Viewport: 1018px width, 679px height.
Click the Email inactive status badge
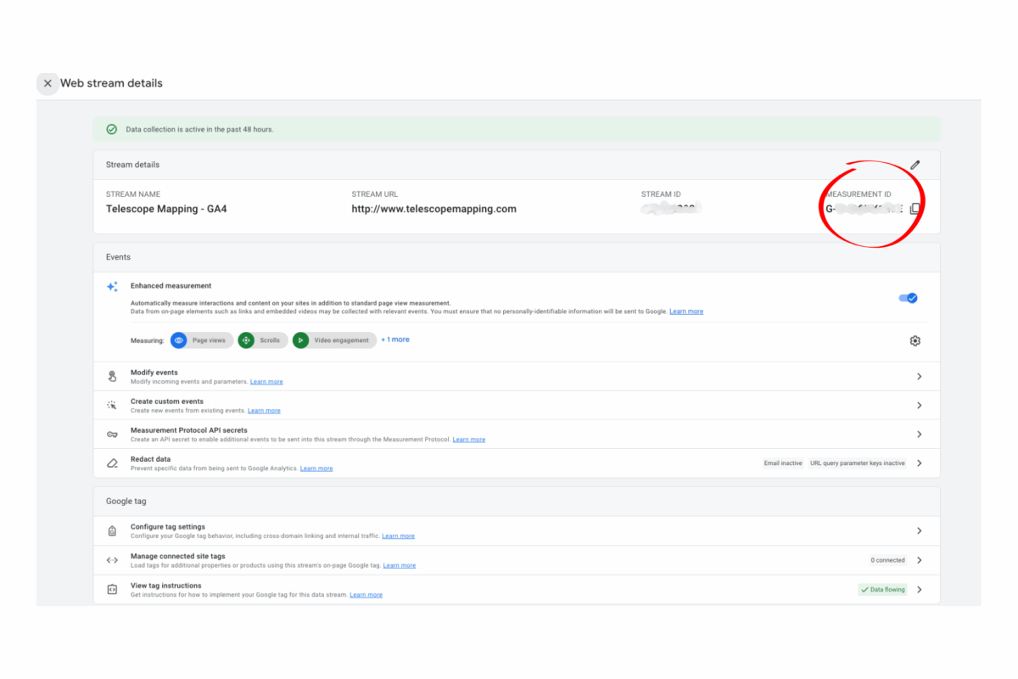(x=783, y=463)
